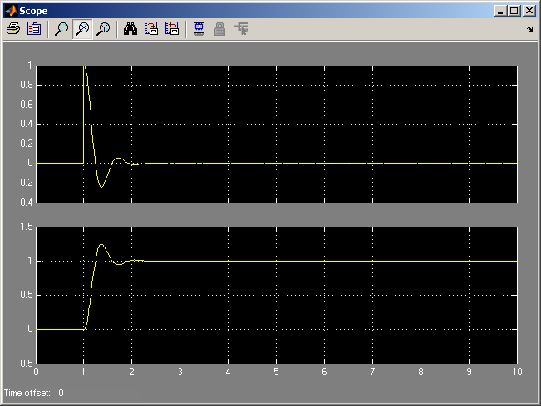Open the scope Parameters icon
Viewport: 541px width, 406px height.
pyautogui.click(x=34, y=28)
